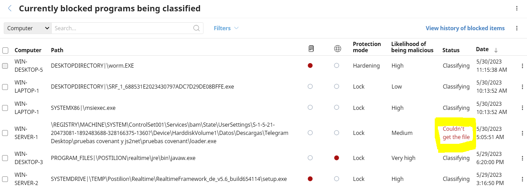Click the globe communications column header icon
527x196 pixels.
338,49
